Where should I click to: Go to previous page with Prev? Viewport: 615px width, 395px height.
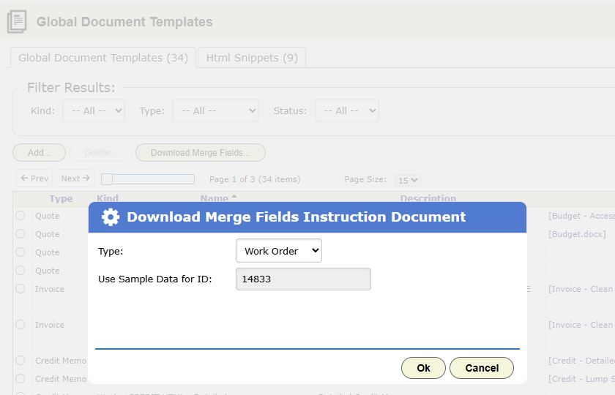pyautogui.click(x=34, y=178)
